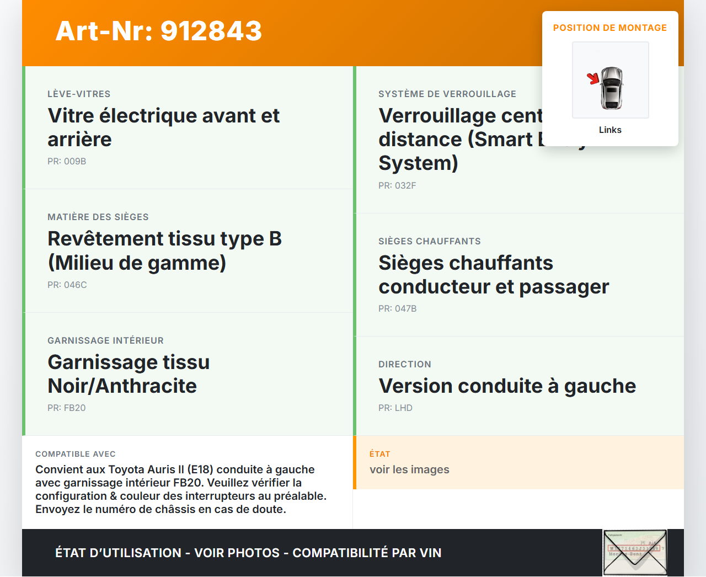Select the MATIÈRE DES SIÈGES option

(188, 250)
